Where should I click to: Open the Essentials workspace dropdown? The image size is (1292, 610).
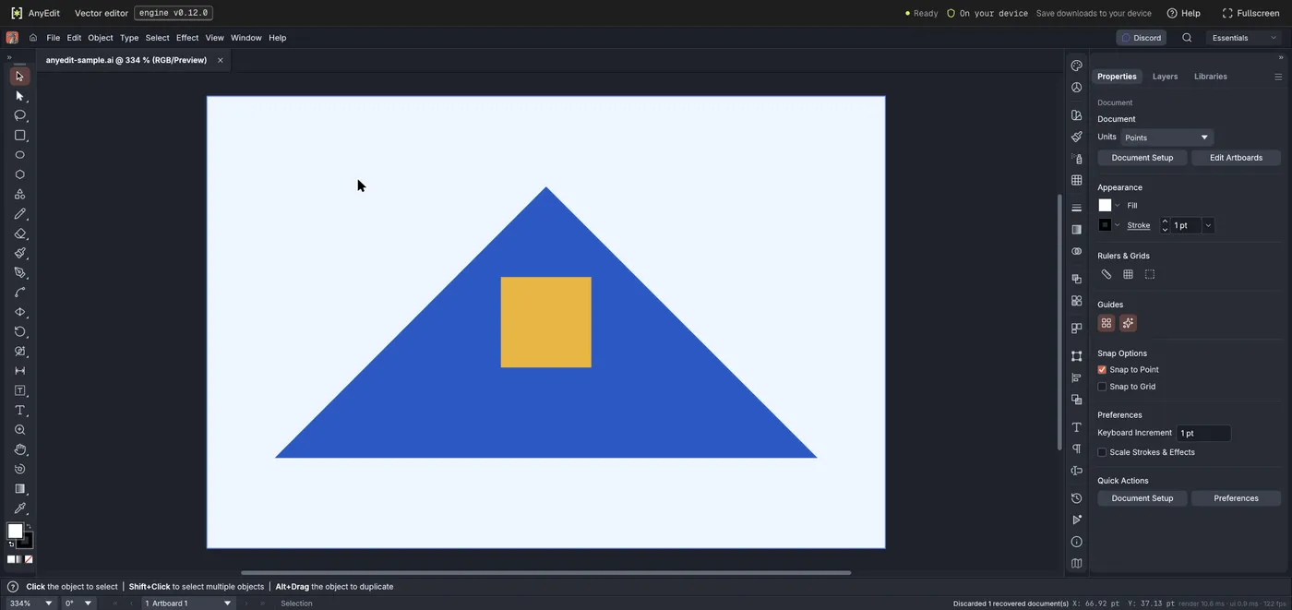click(x=1244, y=38)
